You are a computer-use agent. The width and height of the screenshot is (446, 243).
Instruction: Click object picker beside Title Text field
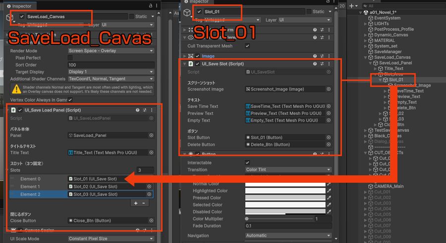(149, 153)
